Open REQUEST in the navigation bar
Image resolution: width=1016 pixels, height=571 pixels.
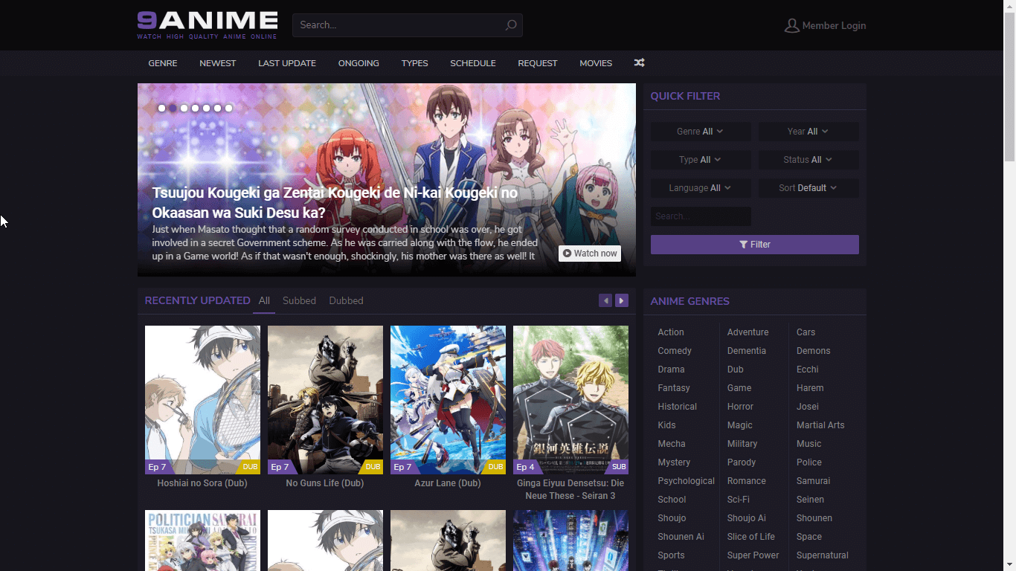(538, 63)
